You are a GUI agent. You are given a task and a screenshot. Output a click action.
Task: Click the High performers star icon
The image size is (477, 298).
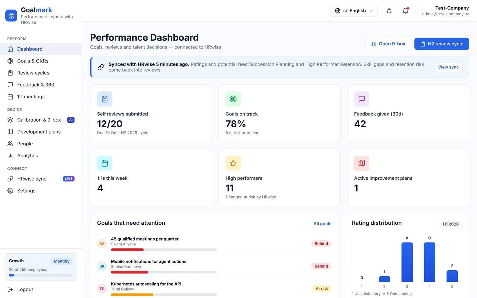click(x=233, y=163)
